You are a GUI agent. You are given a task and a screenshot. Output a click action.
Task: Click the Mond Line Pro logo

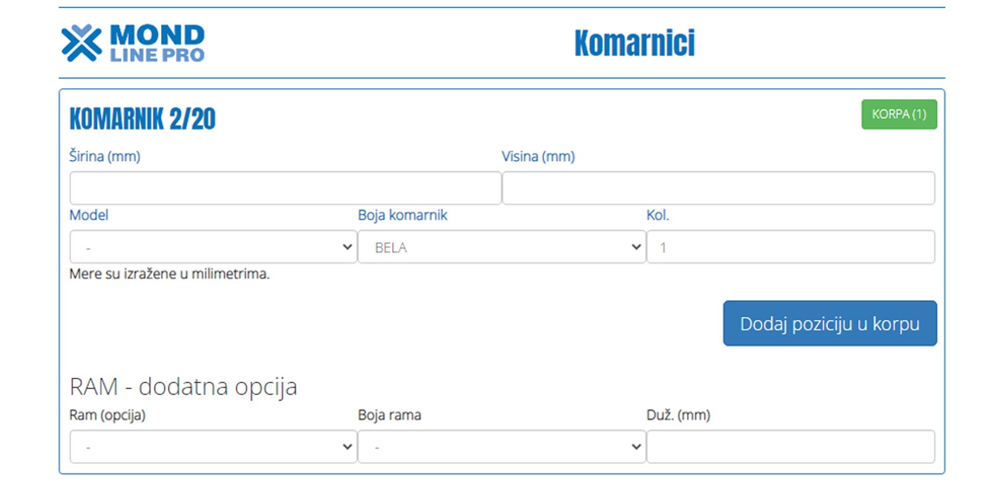133,43
